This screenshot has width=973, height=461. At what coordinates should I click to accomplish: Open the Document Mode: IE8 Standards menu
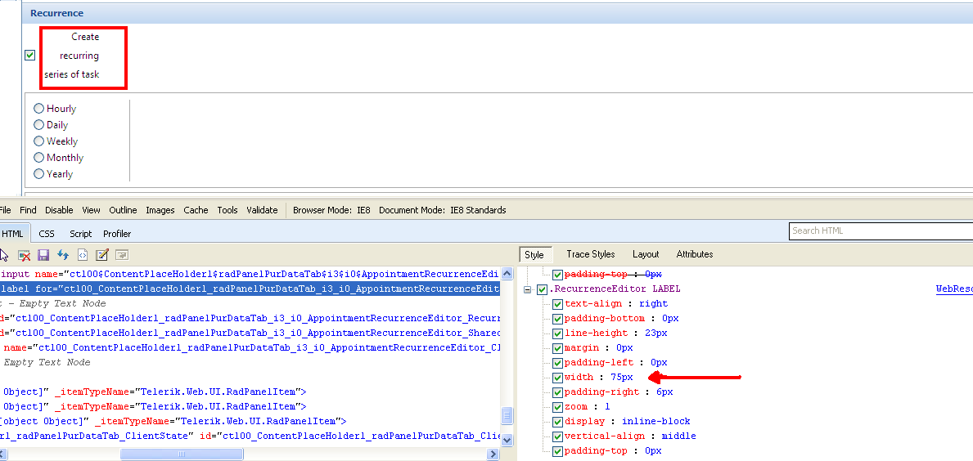point(442,210)
